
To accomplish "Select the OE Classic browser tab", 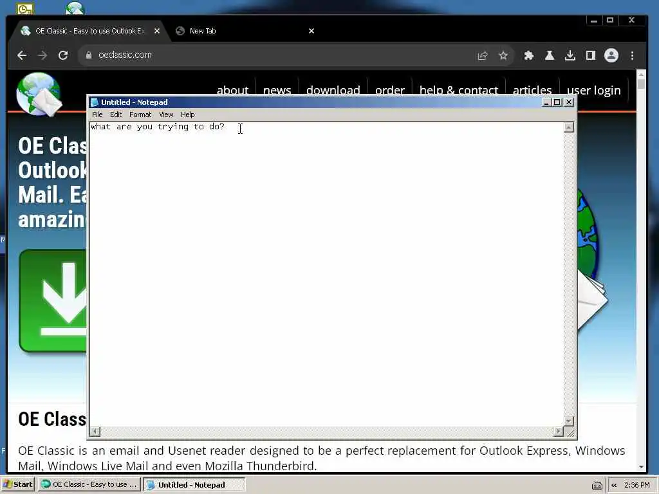I will coord(90,31).
